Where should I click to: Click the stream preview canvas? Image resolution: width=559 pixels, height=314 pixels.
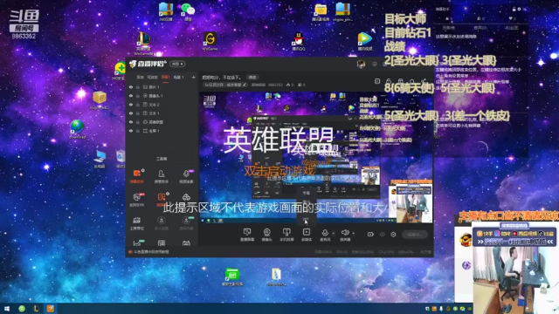(x=316, y=158)
